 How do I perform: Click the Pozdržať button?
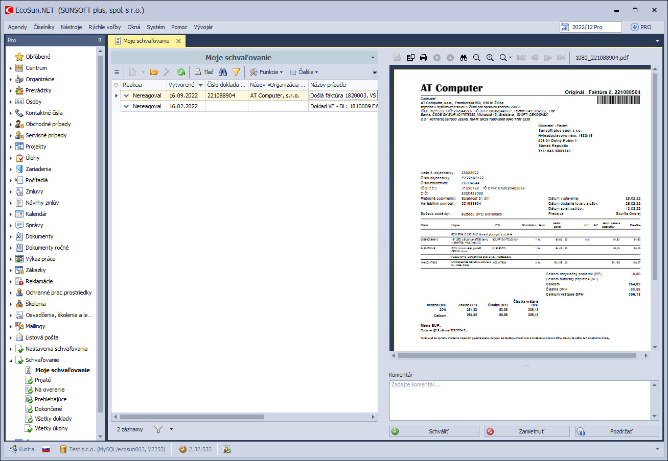pyautogui.click(x=617, y=431)
